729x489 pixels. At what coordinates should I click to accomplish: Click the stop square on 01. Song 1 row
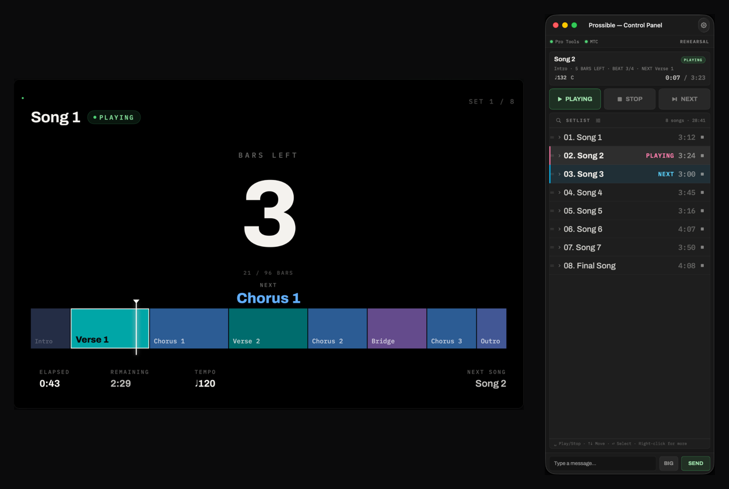point(702,137)
